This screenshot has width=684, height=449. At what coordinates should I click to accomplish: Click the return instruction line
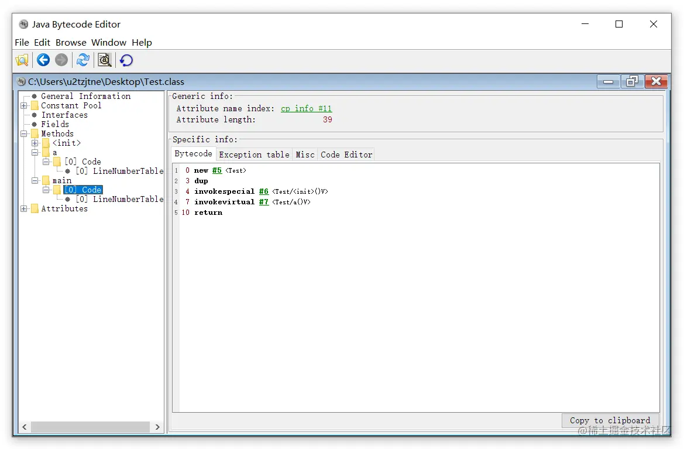(208, 212)
